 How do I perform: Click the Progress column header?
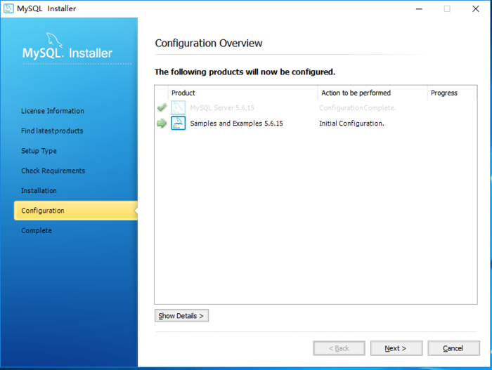(452, 93)
